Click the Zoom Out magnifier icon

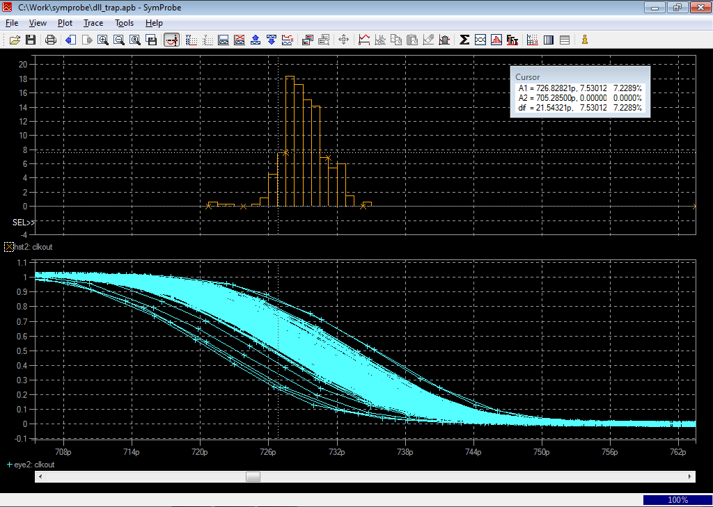[x=119, y=40]
